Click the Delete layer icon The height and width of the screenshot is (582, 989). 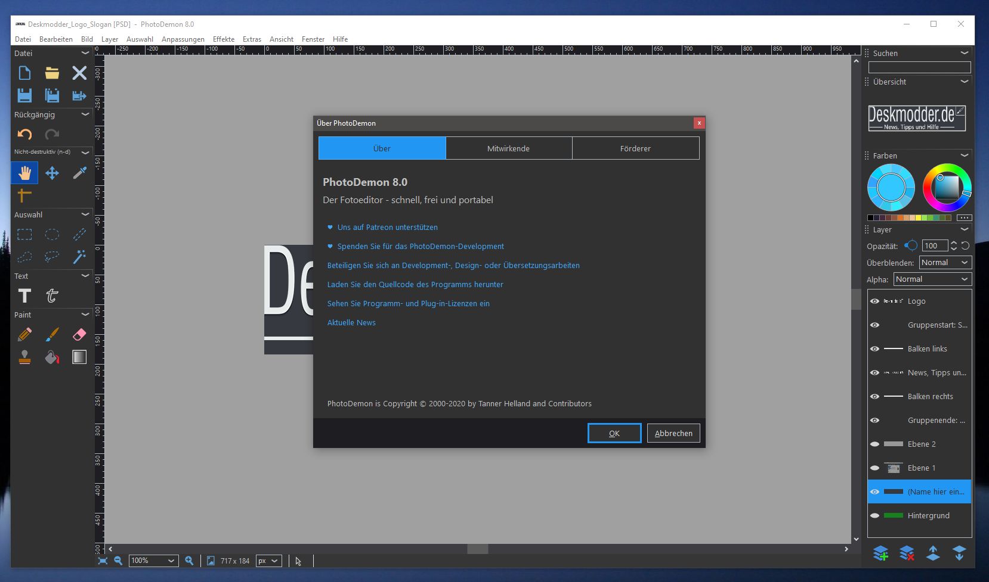click(x=907, y=553)
